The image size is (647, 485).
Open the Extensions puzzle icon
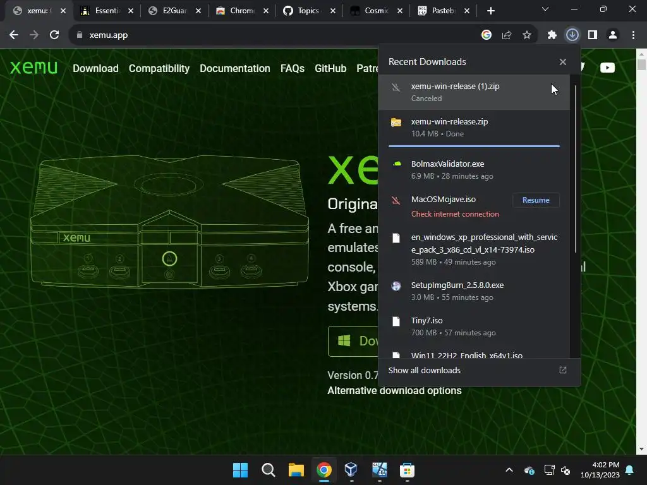point(552,35)
